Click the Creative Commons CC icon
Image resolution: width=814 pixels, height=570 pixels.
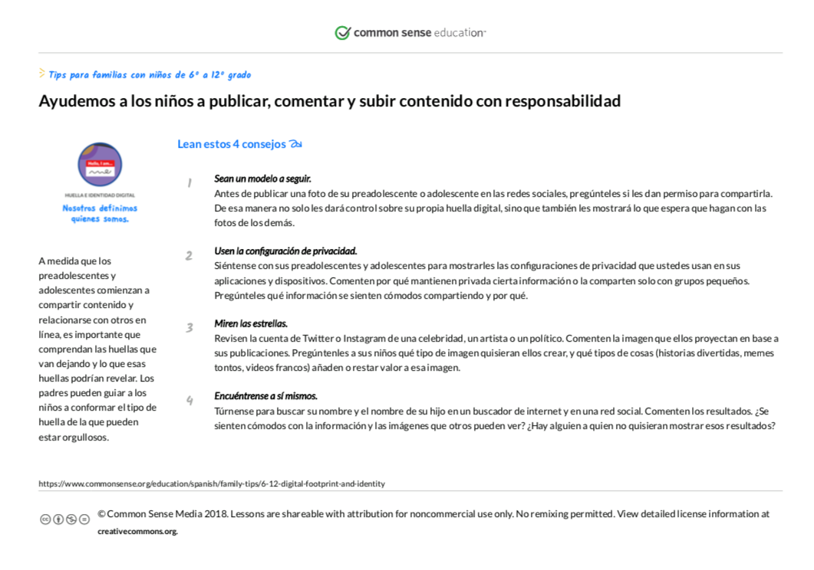tap(45, 519)
